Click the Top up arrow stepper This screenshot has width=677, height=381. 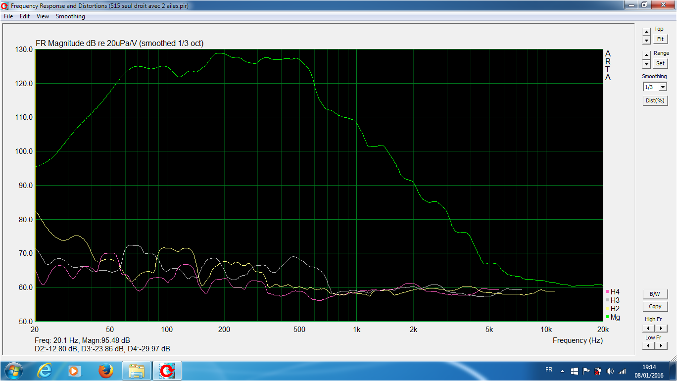coord(646,32)
